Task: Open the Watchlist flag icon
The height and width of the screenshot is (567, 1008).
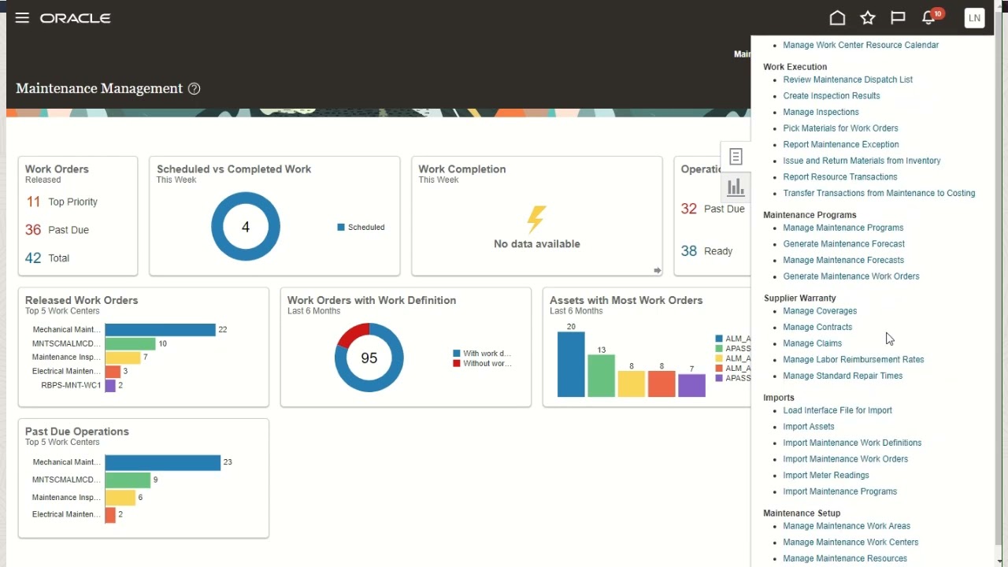Action: [898, 17]
